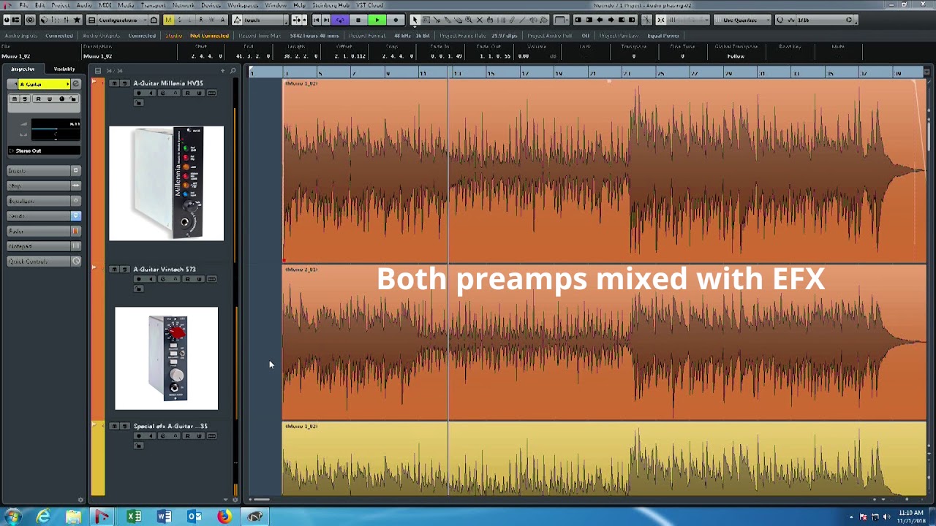This screenshot has height=526, width=936.
Task: Open Excel from the Windows taskbar
Action: pos(134,517)
